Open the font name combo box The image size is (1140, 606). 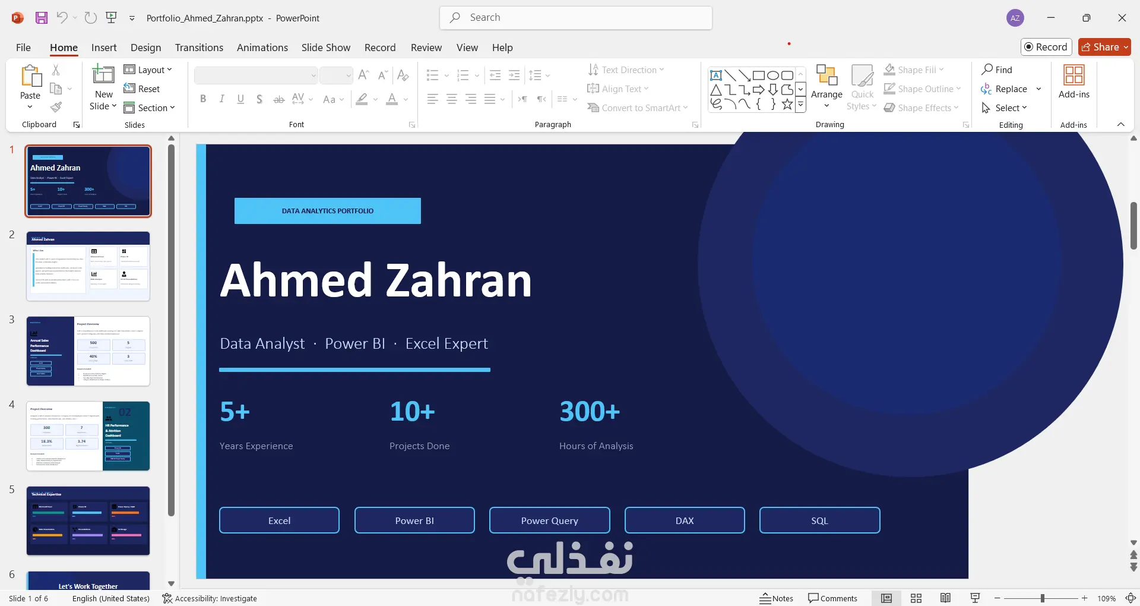click(x=256, y=75)
